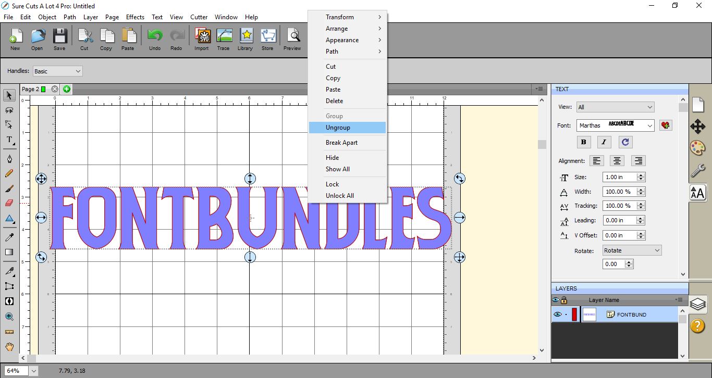
Task: Open the Help question mark icon
Action: click(x=698, y=326)
